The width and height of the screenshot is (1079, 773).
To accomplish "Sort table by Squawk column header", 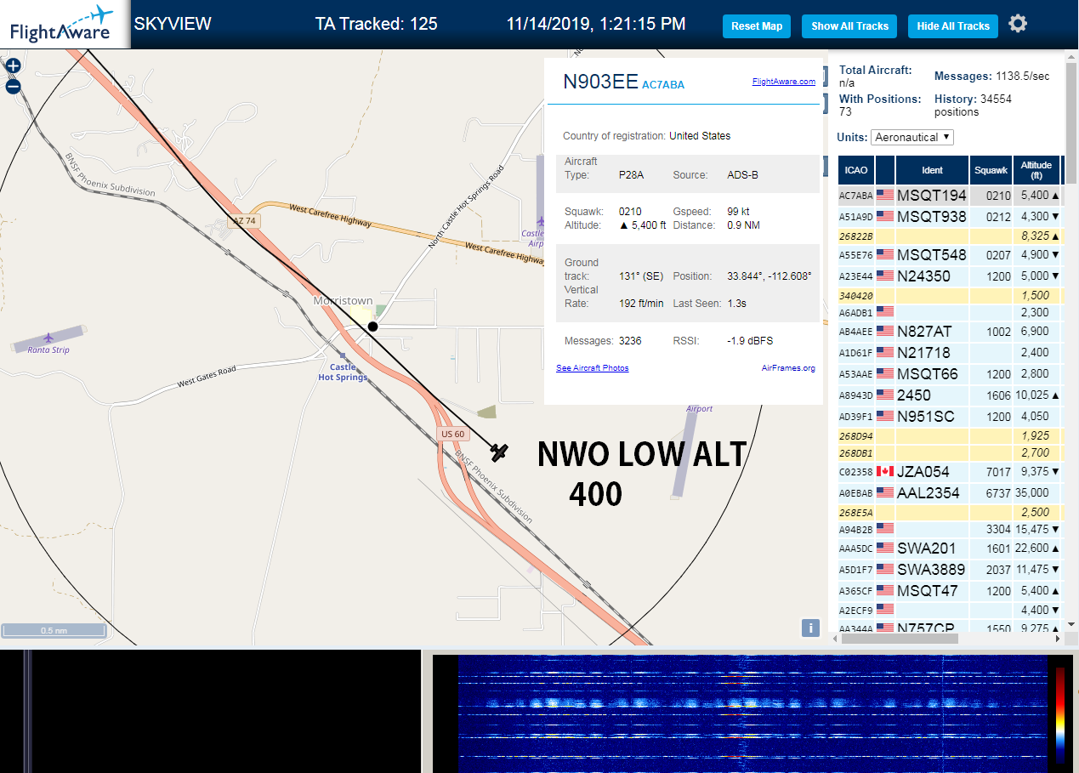I will click(x=991, y=170).
